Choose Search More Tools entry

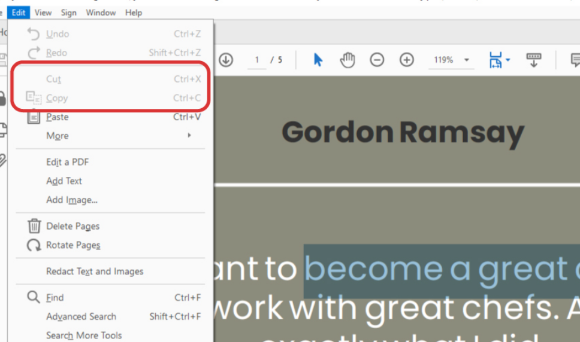[110, 335]
